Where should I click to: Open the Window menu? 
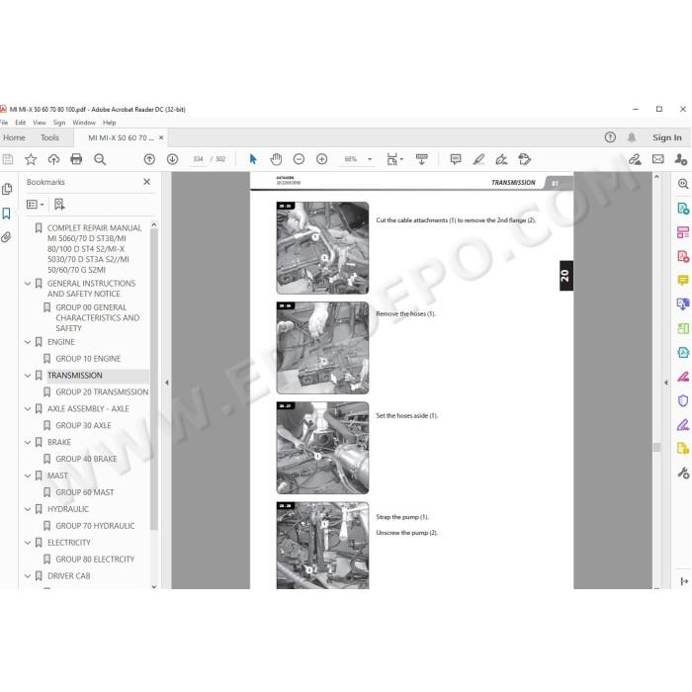(x=84, y=123)
